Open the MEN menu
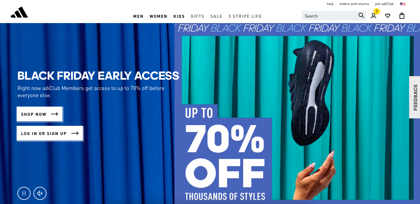Viewport: 420px width, 204px height. point(138,16)
